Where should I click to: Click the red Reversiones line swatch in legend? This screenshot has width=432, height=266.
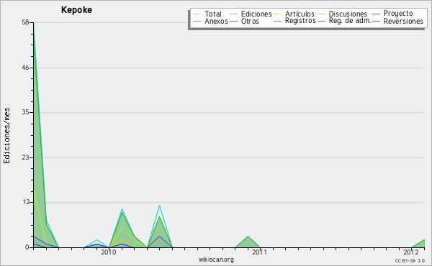(376, 21)
